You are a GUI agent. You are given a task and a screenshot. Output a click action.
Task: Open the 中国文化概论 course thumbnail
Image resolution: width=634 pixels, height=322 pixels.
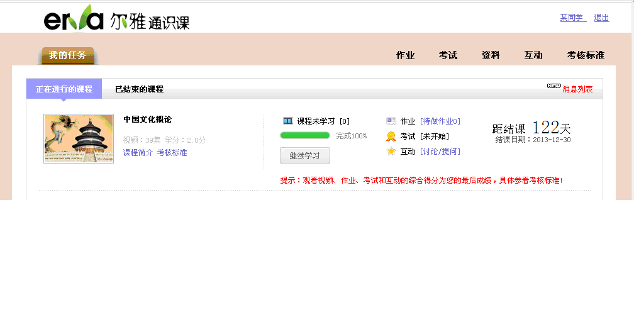(x=79, y=138)
